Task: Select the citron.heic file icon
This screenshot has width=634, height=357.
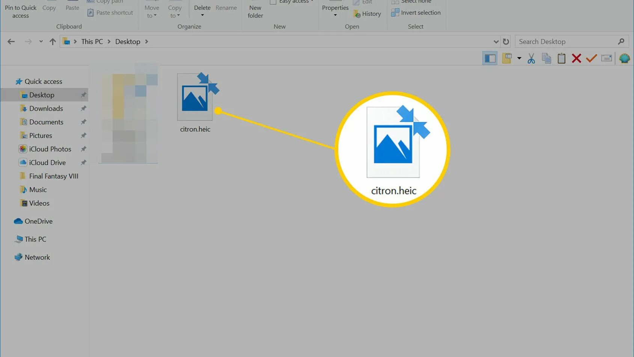Action: 198,96
